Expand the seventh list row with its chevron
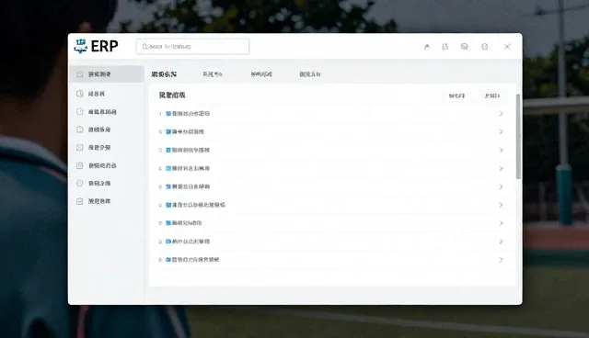 click(x=501, y=223)
